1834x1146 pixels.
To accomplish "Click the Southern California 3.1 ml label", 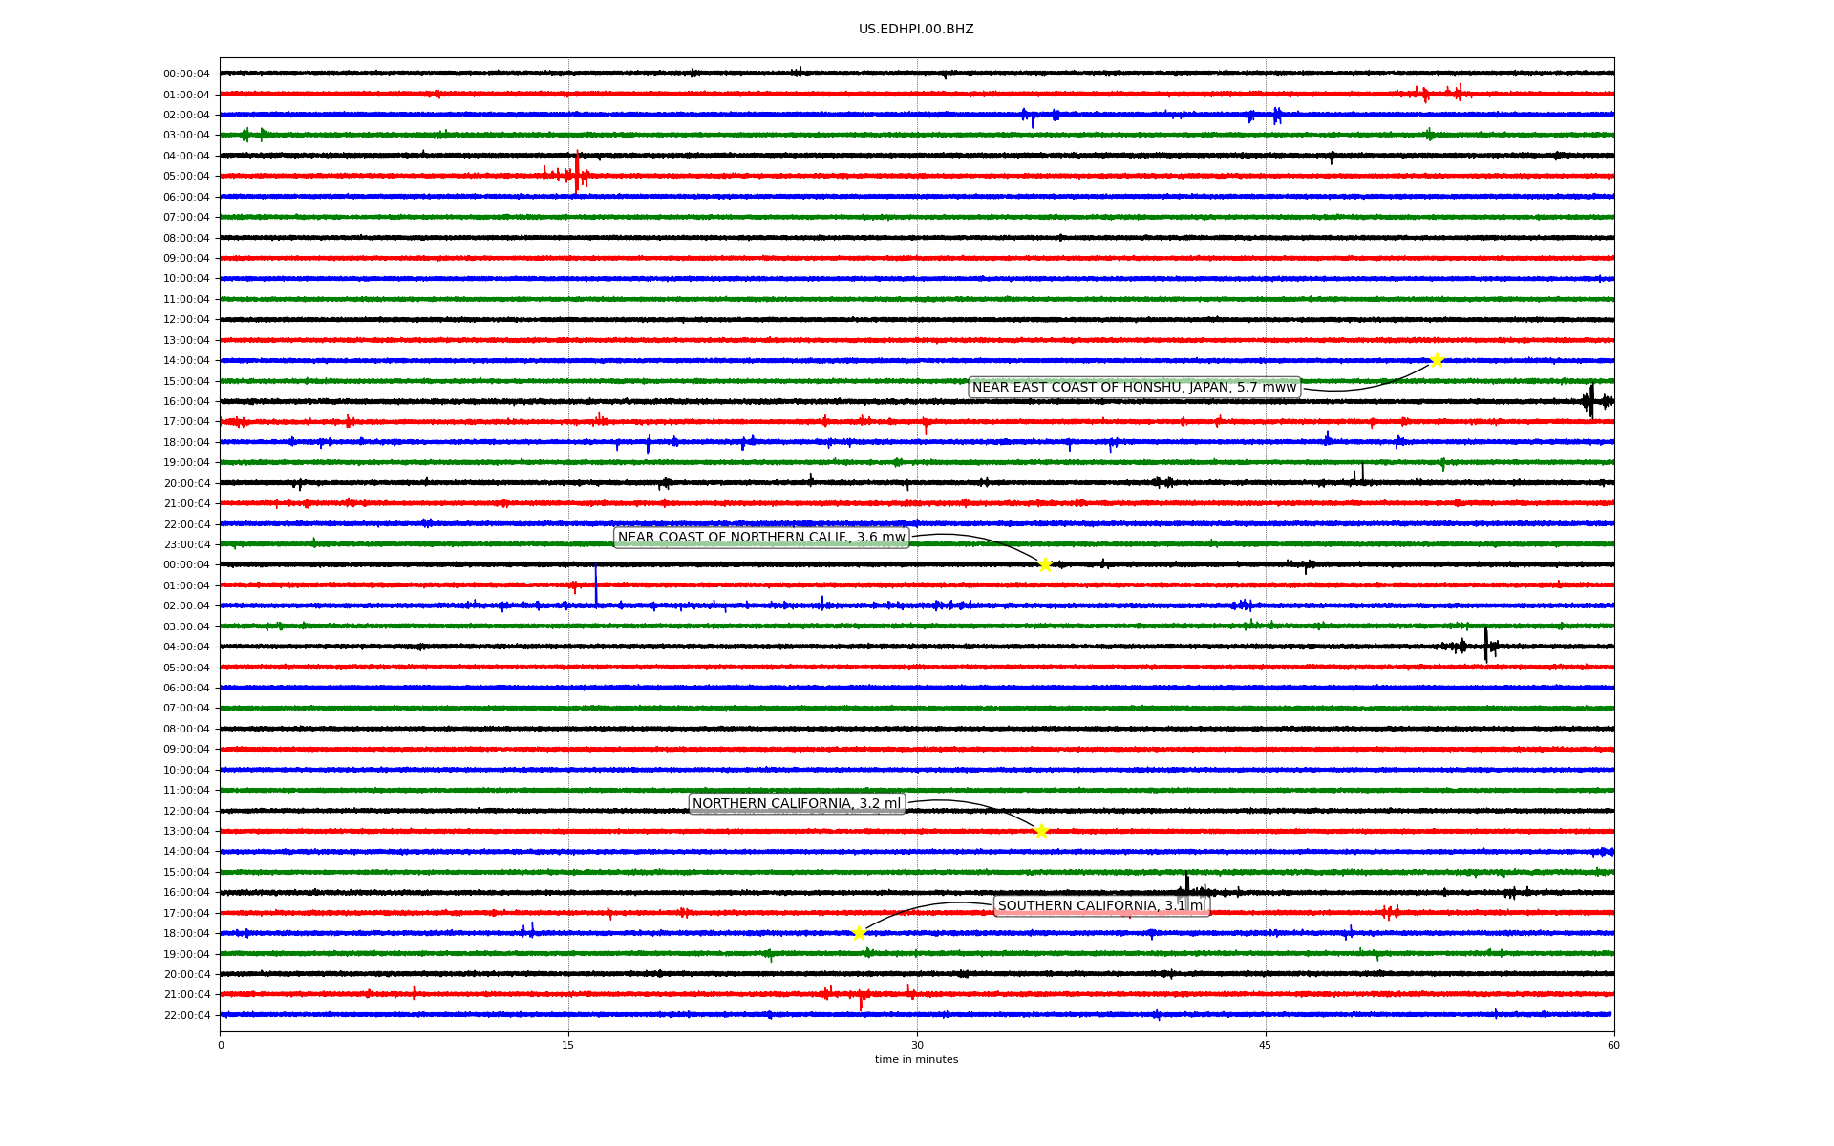I will pyautogui.click(x=1101, y=905).
